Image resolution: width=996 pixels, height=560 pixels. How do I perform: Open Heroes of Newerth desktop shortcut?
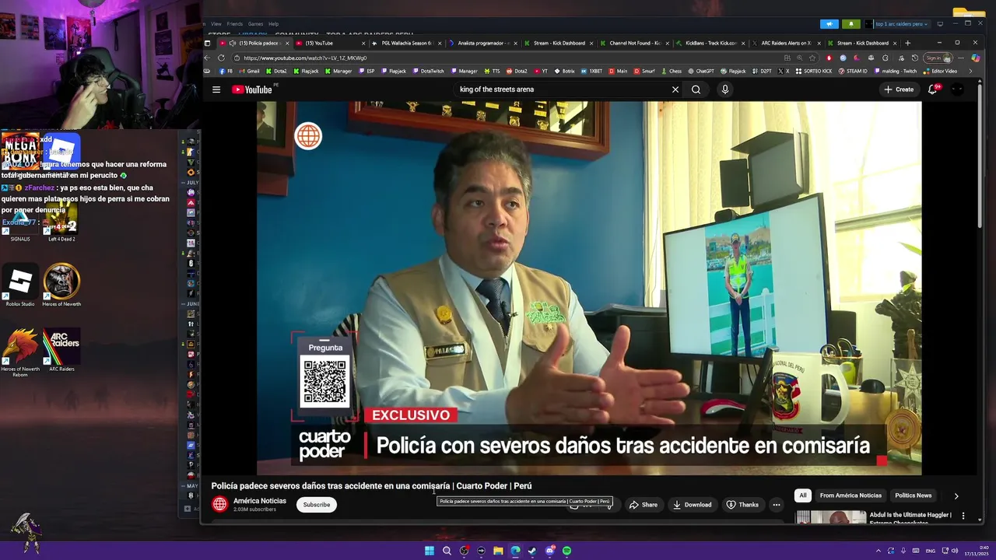tap(61, 285)
